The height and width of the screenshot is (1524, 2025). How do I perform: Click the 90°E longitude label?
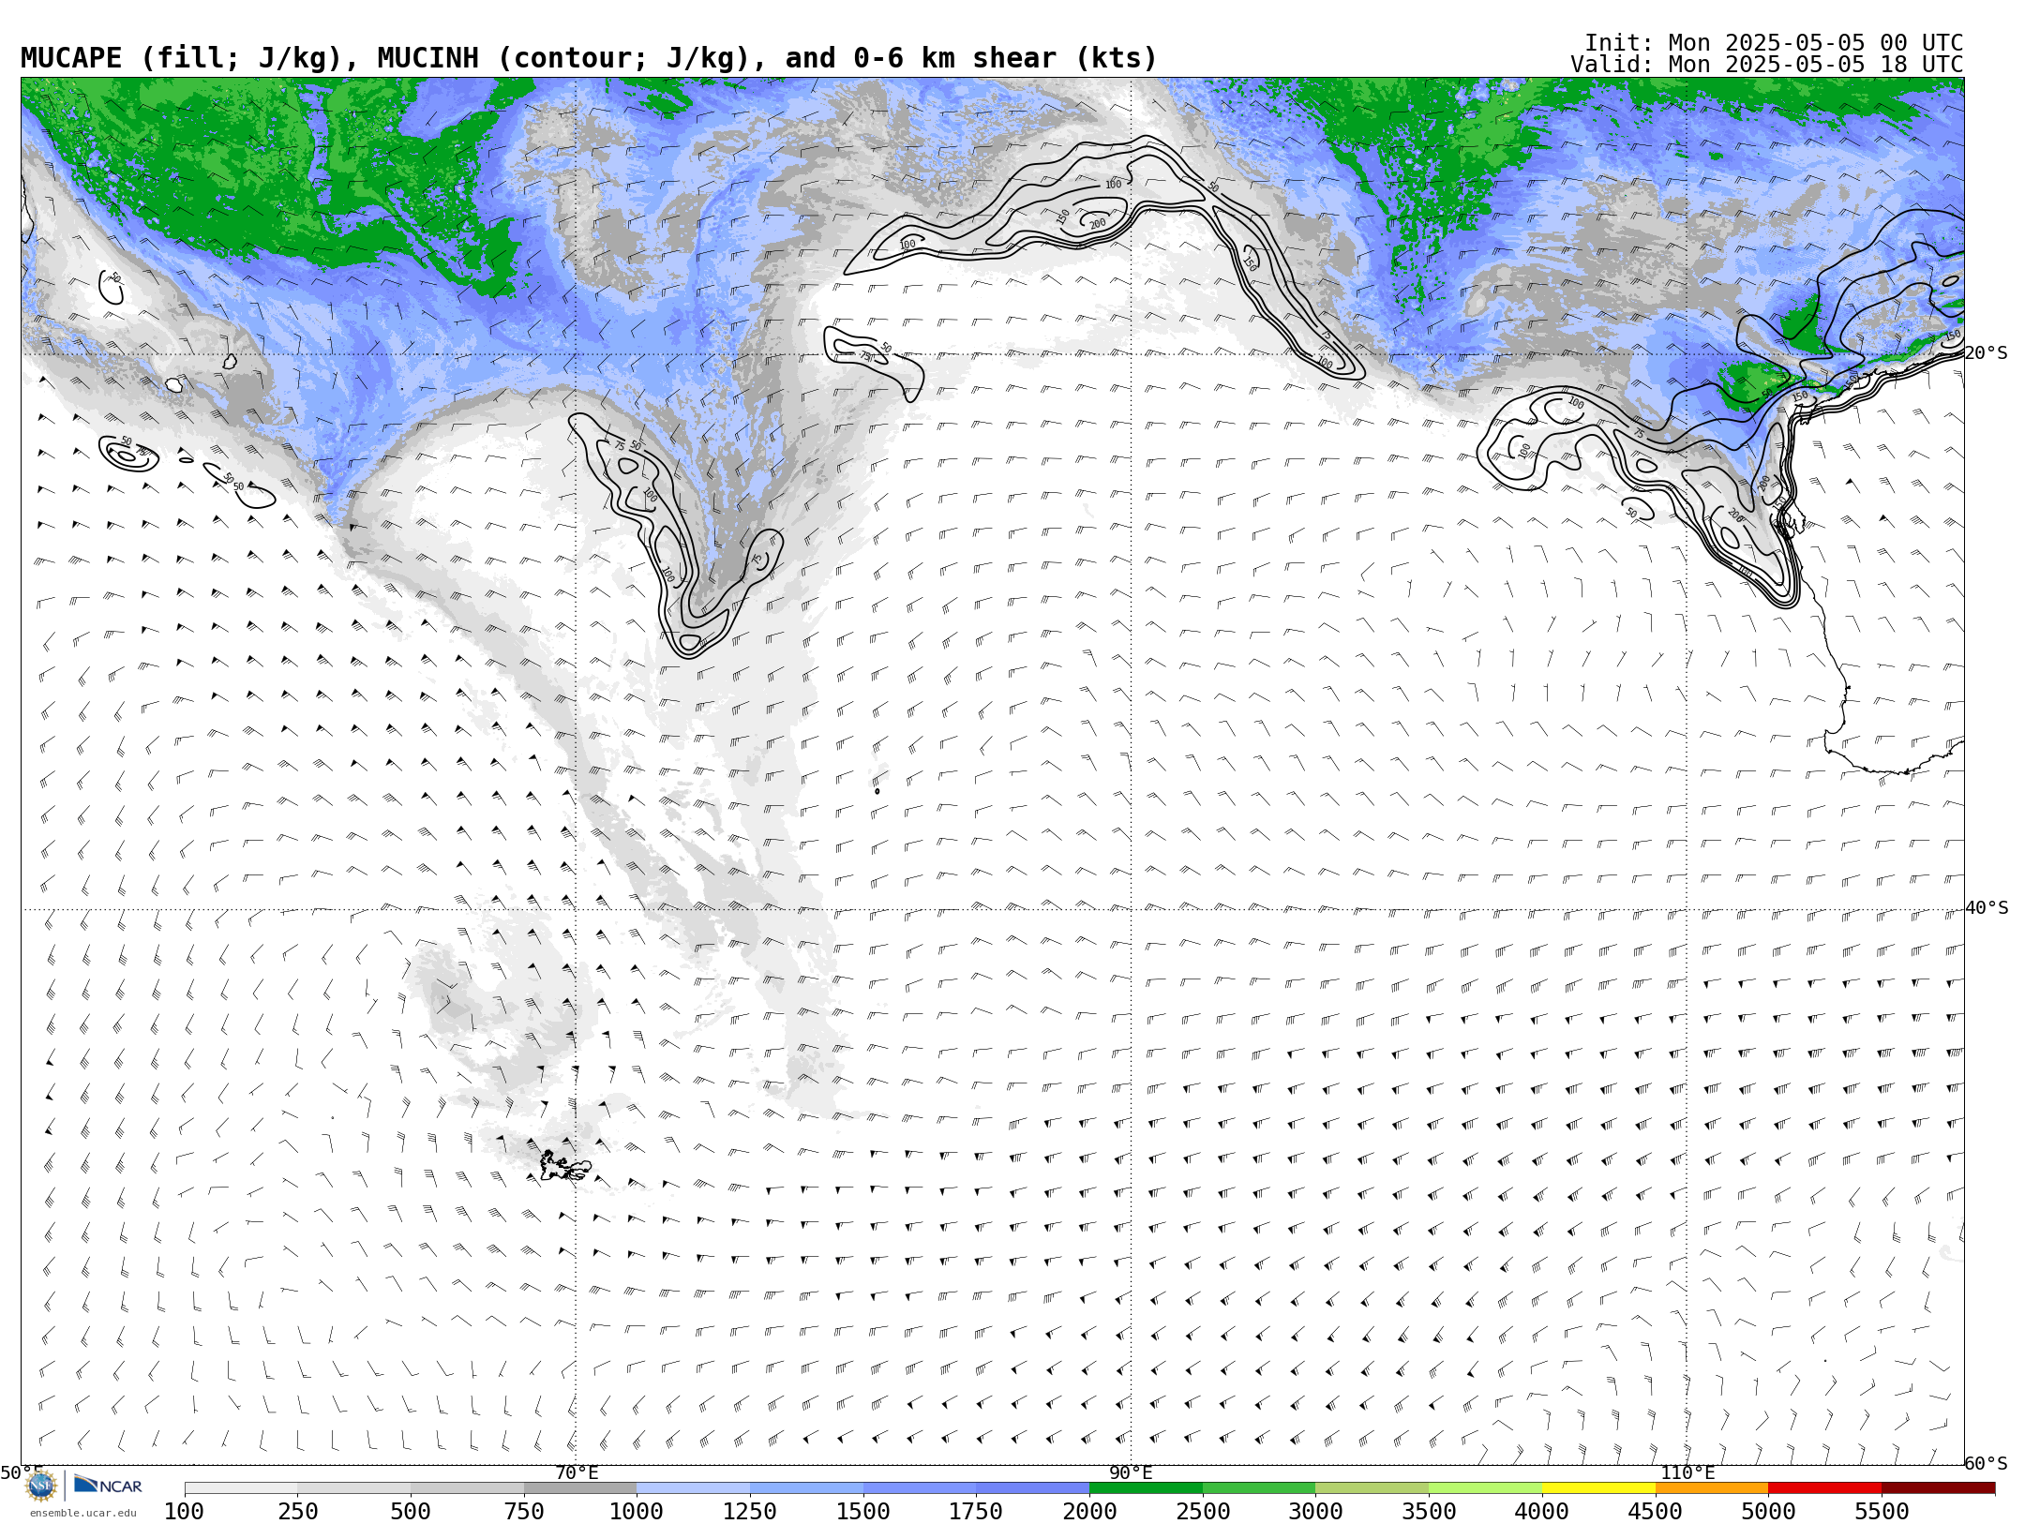click(1131, 1472)
